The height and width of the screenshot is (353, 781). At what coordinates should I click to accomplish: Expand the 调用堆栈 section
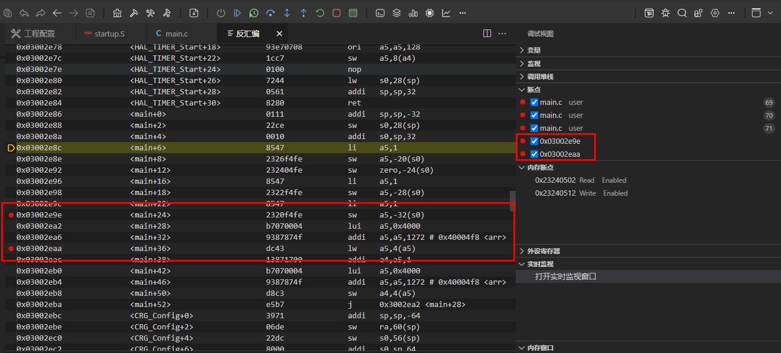tap(539, 77)
